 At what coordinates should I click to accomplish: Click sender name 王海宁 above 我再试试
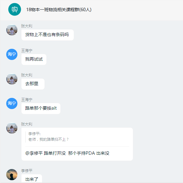pos(27,51)
